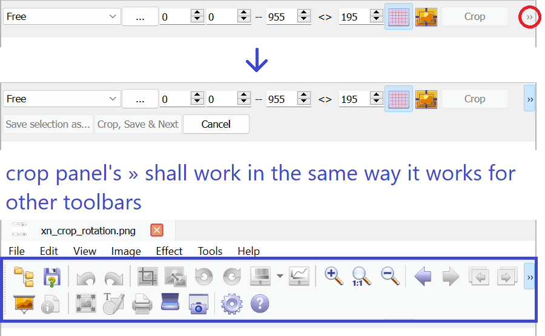Go to previous file using blue arrow

pyautogui.click(x=423, y=277)
